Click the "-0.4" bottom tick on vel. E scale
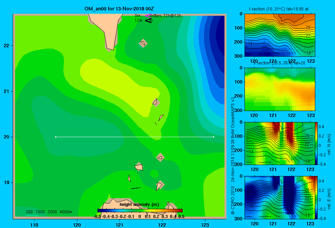This screenshot has width=335, height=228. coord(322,218)
